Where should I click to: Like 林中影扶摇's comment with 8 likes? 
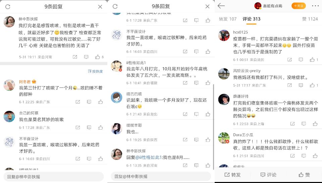pyautogui.click(x=98, y=57)
